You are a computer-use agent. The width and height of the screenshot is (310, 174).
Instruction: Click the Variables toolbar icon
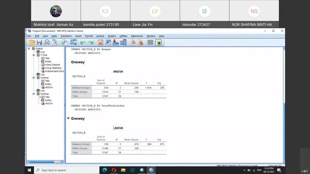(x=123, y=43)
